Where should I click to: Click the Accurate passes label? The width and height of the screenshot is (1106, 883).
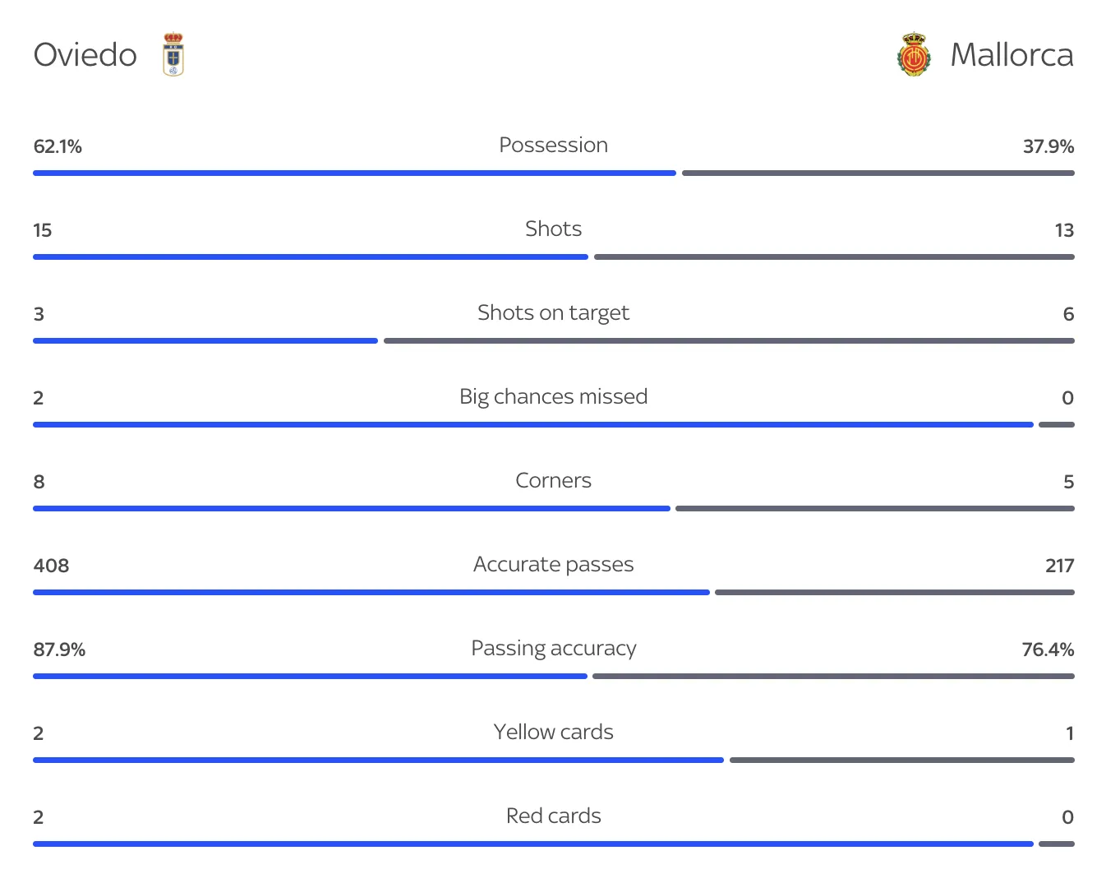(553, 565)
